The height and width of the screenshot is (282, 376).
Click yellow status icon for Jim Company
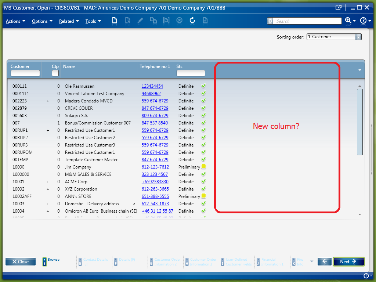(203, 167)
